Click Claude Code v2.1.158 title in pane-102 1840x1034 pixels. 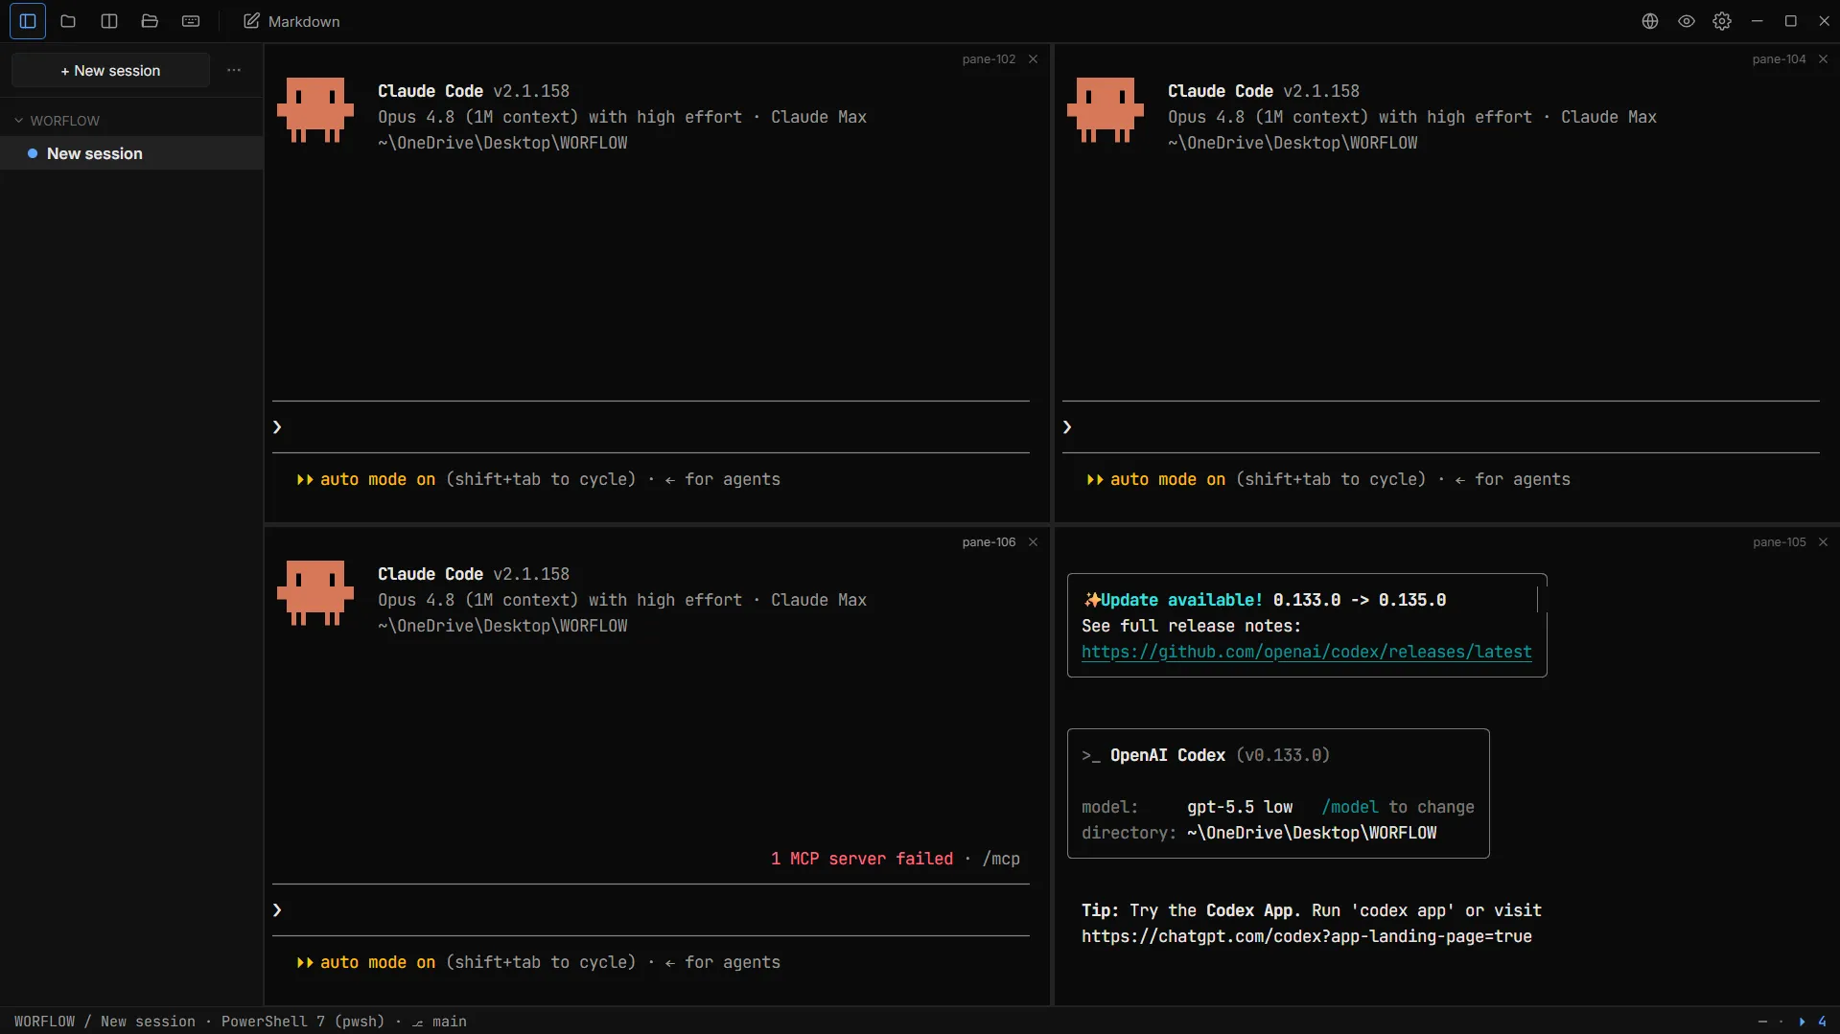[474, 91]
